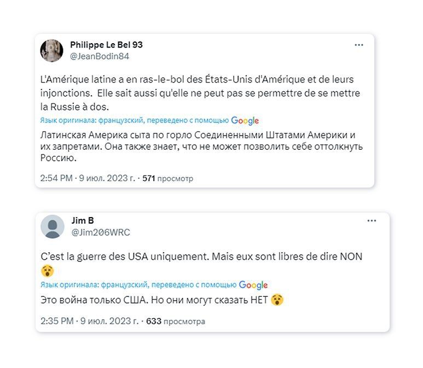
Task: Click the Philippe Le Bel 93 display name
Action: pyautogui.click(x=106, y=45)
